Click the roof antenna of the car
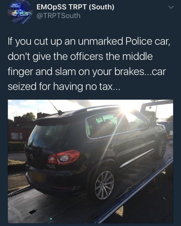 (55, 107)
